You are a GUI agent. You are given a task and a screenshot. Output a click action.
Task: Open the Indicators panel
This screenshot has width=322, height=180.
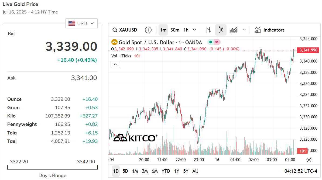click(269, 30)
